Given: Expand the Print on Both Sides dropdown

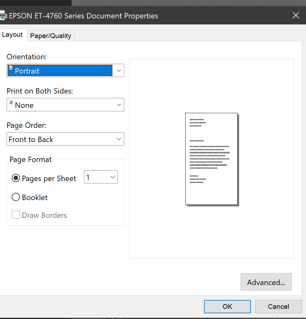Looking at the screenshot, I should point(66,105).
